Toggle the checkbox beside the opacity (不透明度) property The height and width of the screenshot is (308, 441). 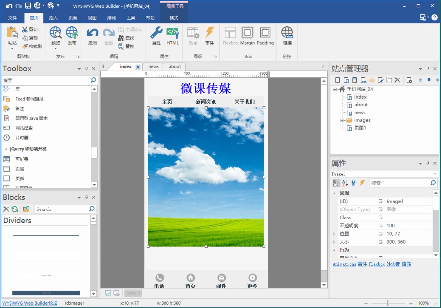point(381,226)
